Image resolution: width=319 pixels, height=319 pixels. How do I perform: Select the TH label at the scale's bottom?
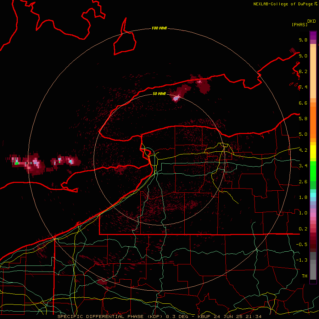click(304, 276)
